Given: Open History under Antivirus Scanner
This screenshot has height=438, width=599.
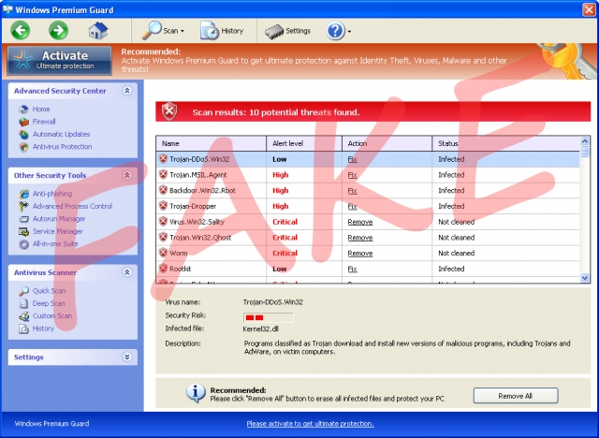Looking at the screenshot, I should tap(43, 328).
